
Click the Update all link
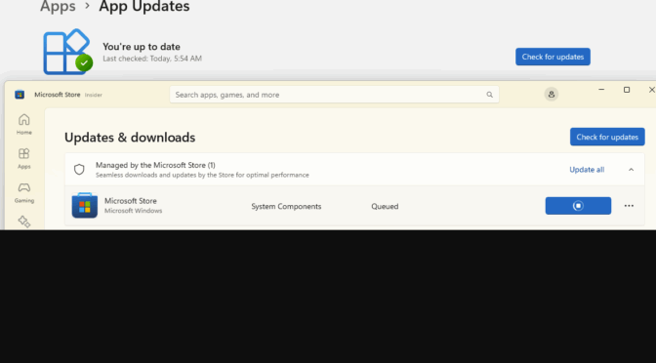point(587,170)
